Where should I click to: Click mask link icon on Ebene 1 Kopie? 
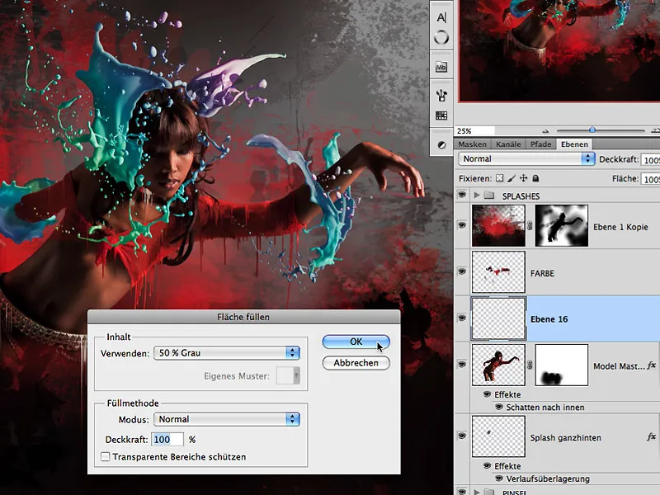(530, 225)
